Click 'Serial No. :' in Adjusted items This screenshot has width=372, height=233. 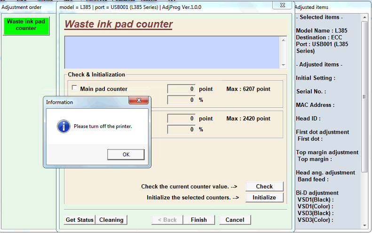tap(311, 91)
